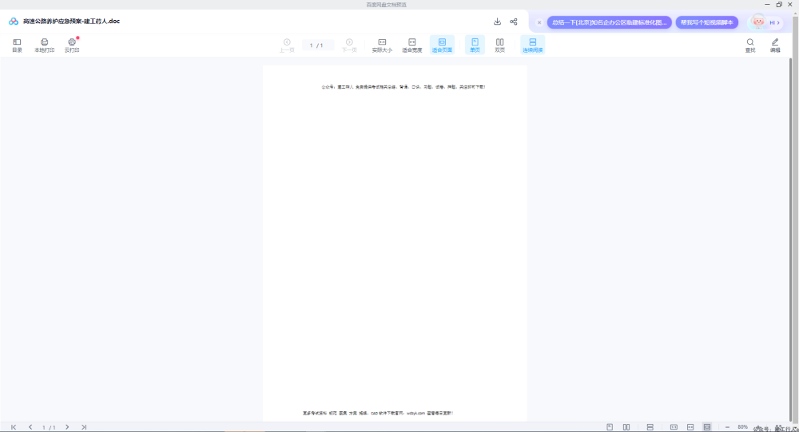Open the 查找 search tool
Viewport: 799px width, 432px height.
pos(750,46)
